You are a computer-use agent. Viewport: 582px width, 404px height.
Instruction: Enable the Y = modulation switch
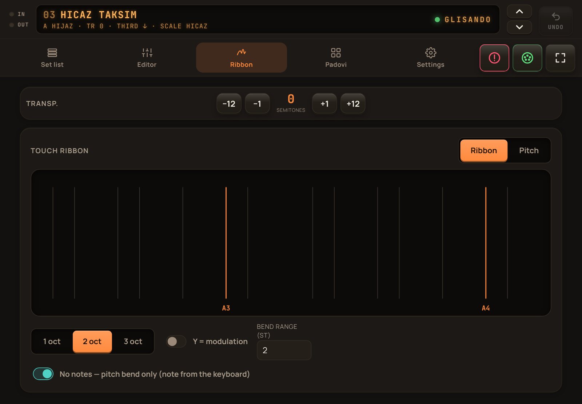click(176, 342)
